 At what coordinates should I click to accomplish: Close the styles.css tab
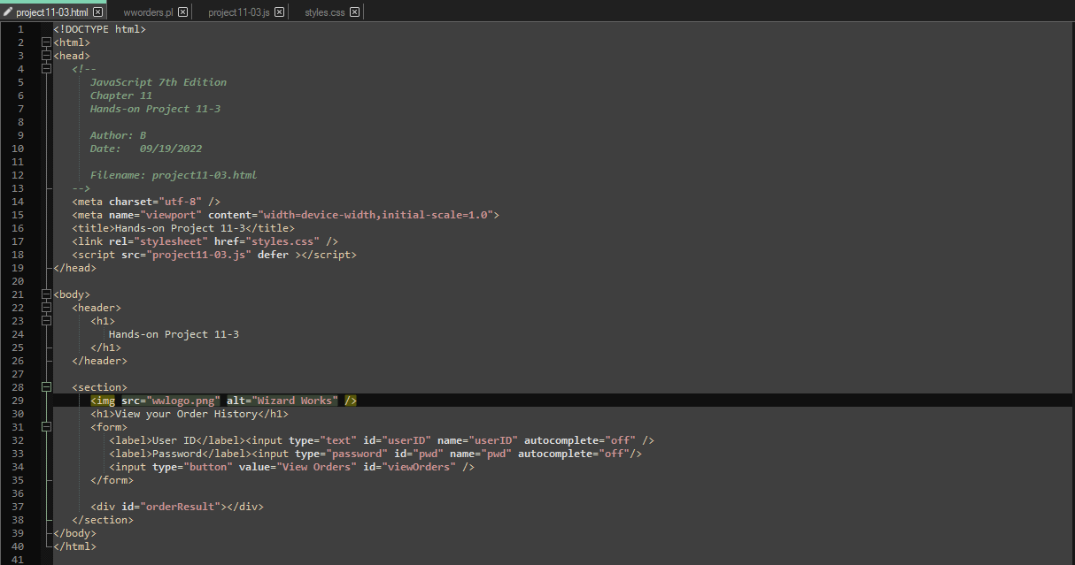(x=354, y=12)
